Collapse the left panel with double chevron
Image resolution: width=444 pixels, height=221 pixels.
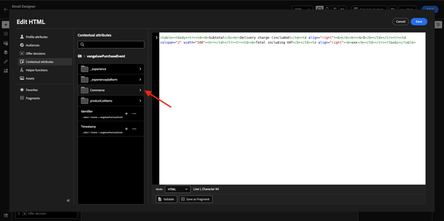click(x=68, y=200)
